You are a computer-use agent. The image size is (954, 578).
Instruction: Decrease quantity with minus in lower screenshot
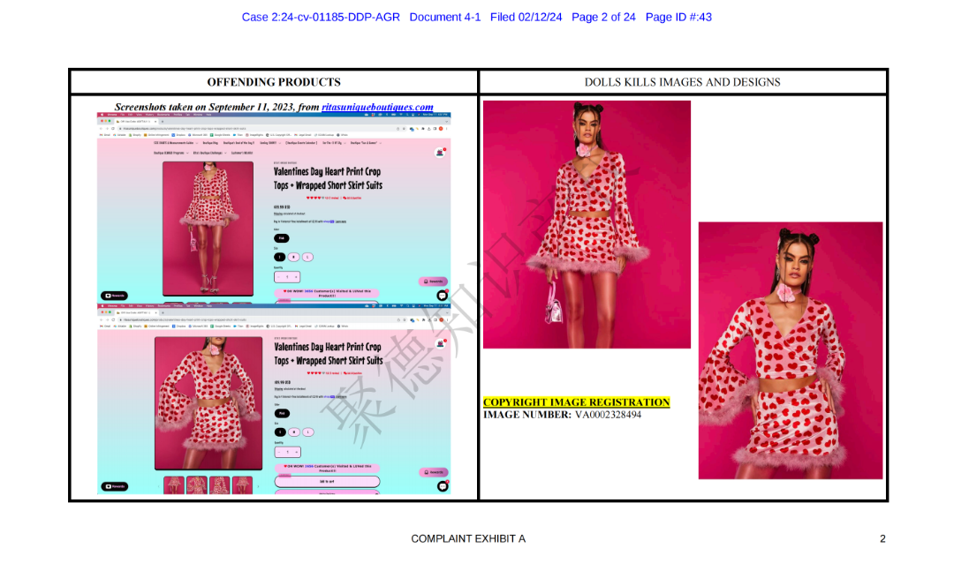click(279, 452)
